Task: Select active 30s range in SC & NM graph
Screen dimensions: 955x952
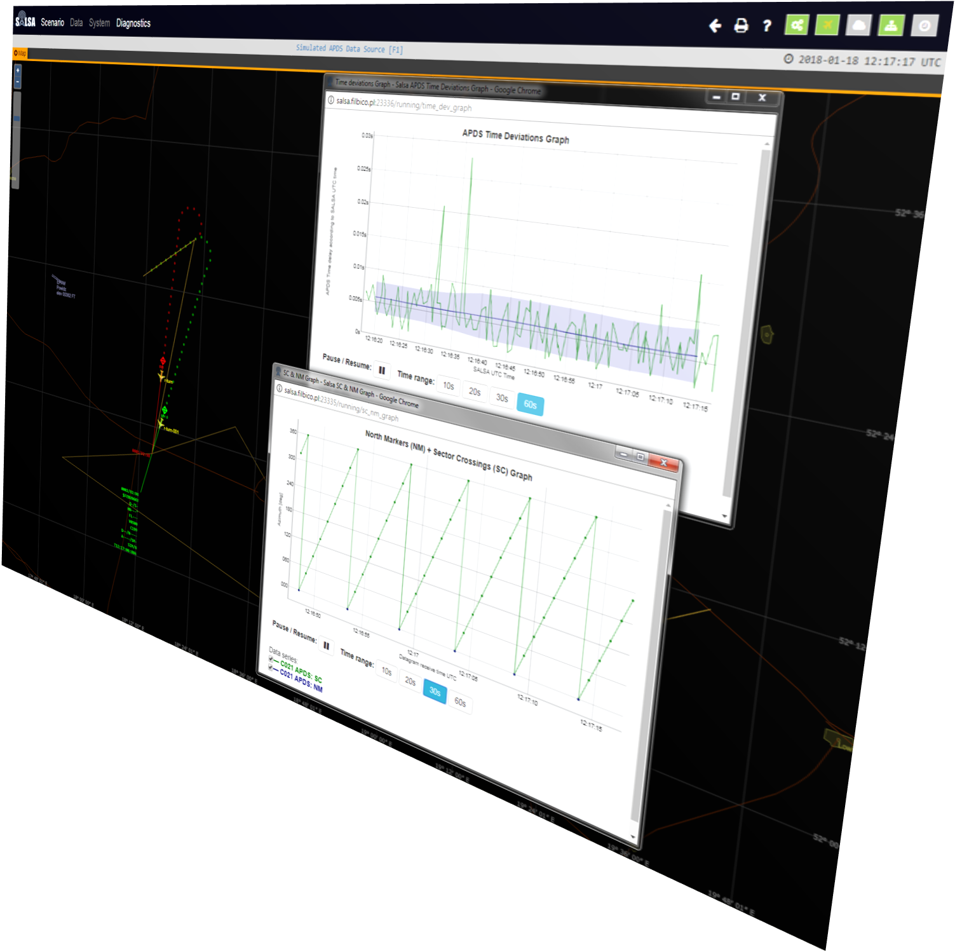Action: (x=435, y=691)
